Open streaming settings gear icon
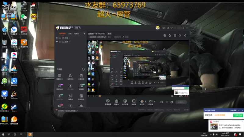Viewport: 244px width, 137px height. 172,102
